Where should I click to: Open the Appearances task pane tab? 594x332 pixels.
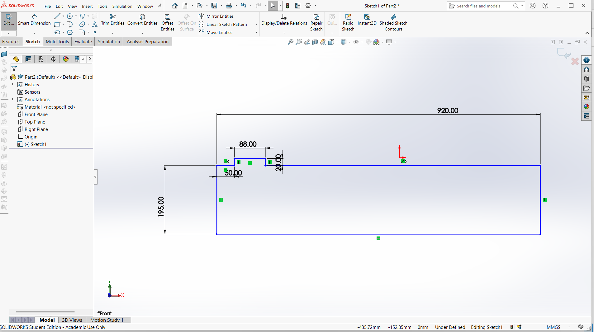[587, 107]
